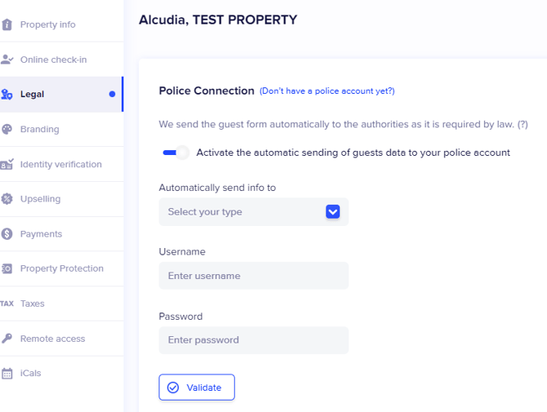Image resolution: width=547 pixels, height=412 pixels.
Task: Click the Payments dollar icon
Action: (x=7, y=234)
